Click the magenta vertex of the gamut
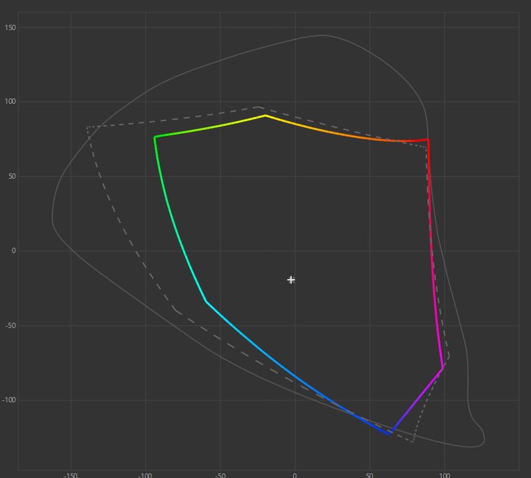 coord(442,368)
